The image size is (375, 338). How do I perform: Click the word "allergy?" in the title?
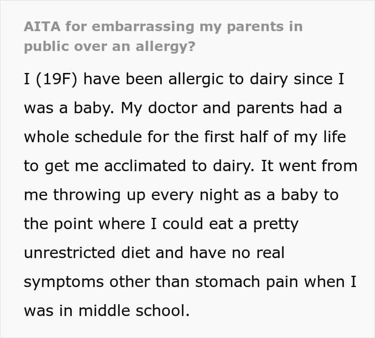pyautogui.click(x=168, y=46)
